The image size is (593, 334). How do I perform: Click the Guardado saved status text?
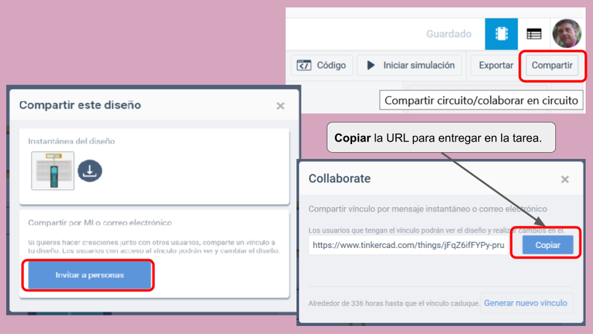click(x=448, y=34)
